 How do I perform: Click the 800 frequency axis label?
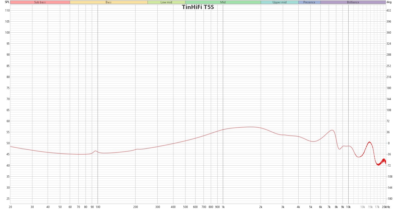click(211, 207)
